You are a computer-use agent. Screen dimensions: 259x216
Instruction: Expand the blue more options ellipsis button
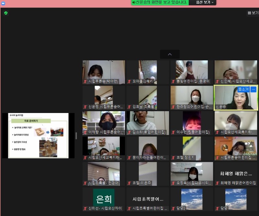tap(253, 89)
